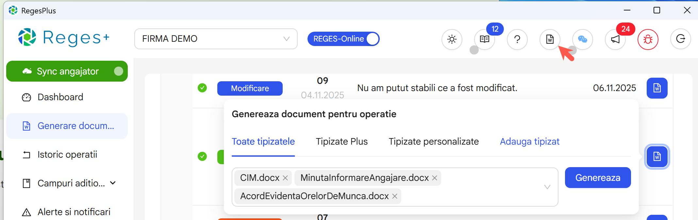Open the documentation book icon with badge 12

point(485,39)
